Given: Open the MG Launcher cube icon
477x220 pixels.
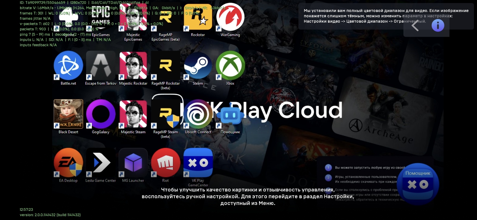Looking at the screenshot, I should pyautogui.click(x=133, y=165).
